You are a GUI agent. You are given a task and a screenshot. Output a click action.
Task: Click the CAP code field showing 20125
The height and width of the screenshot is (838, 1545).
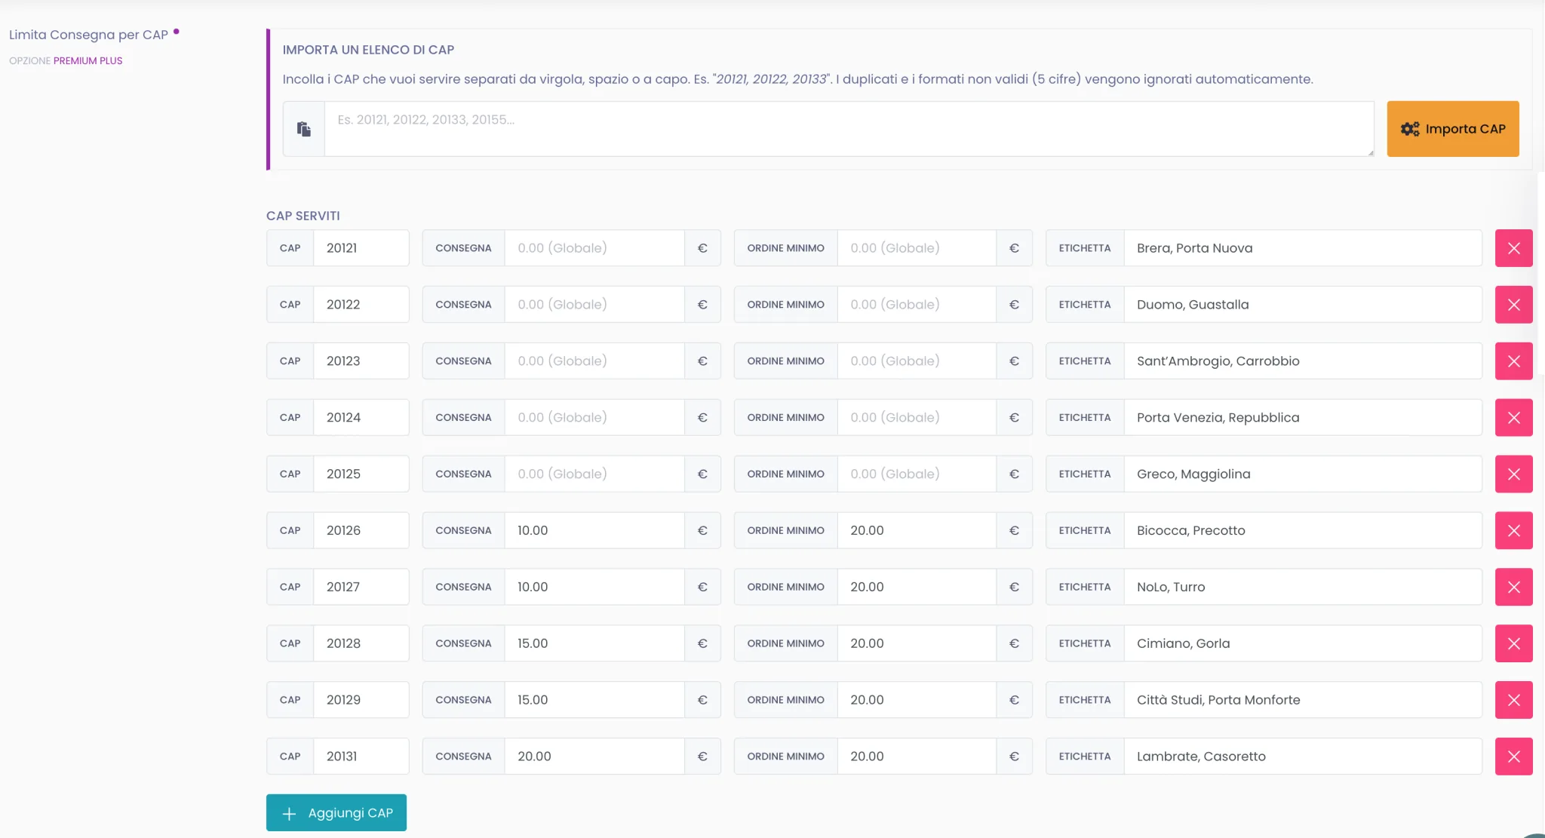pos(361,474)
